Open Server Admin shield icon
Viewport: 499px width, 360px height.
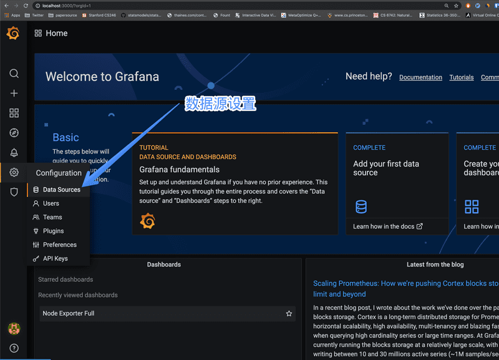(x=14, y=192)
